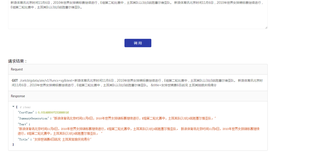Click the Title value 女排世锦赛6日战况

(x=62, y=140)
